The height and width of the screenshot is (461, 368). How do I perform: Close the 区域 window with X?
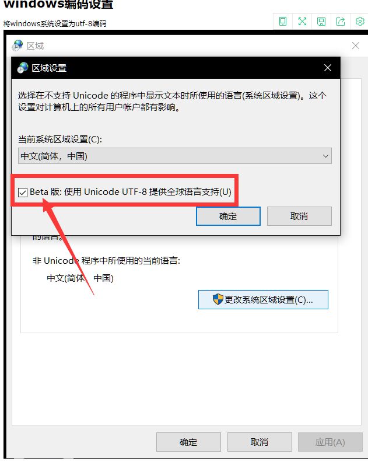356,46
